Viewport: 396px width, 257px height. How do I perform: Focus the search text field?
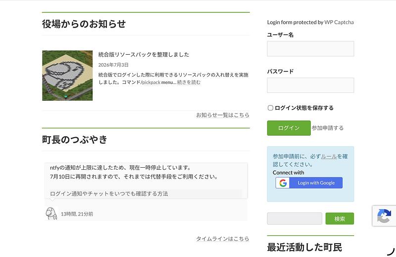[295, 219]
